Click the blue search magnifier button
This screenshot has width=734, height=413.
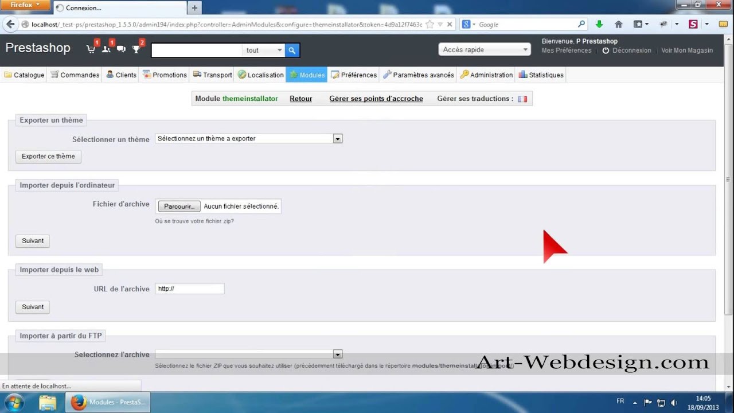[x=292, y=50]
